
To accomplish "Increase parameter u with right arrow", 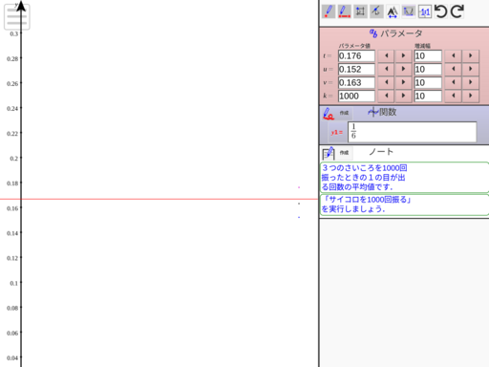I will 403,69.
